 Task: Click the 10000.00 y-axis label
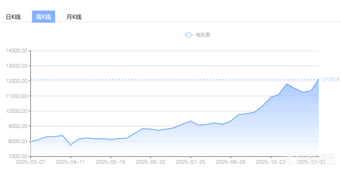(x=16, y=111)
